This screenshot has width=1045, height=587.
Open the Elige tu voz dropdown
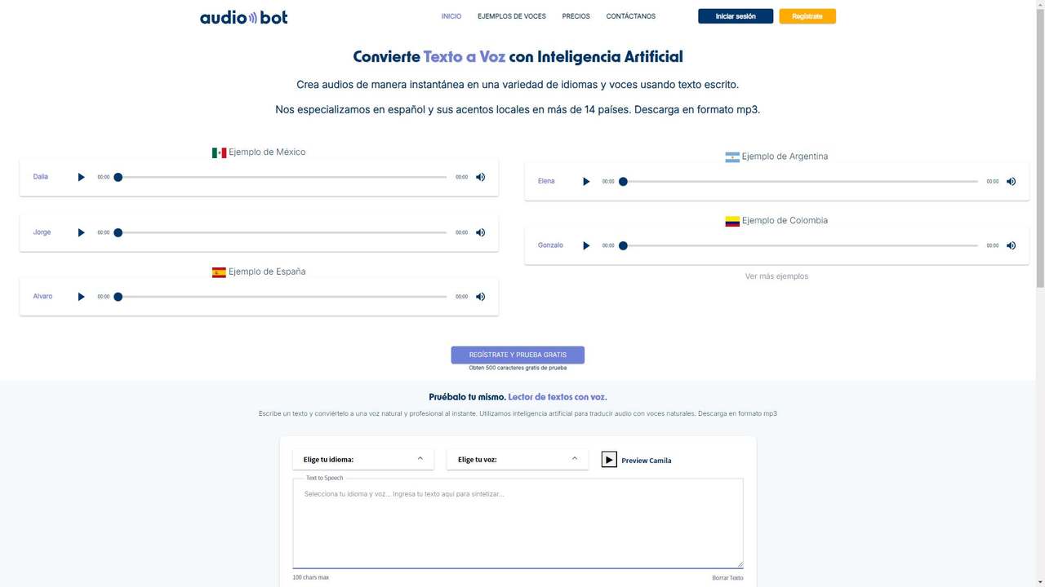[x=518, y=459]
